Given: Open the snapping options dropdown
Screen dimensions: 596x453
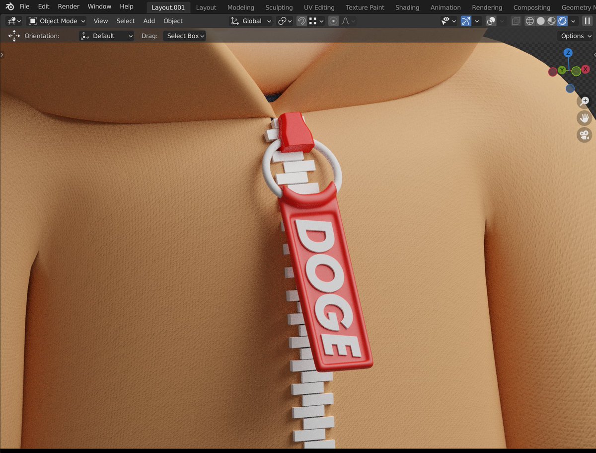Looking at the screenshot, I should (x=316, y=21).
